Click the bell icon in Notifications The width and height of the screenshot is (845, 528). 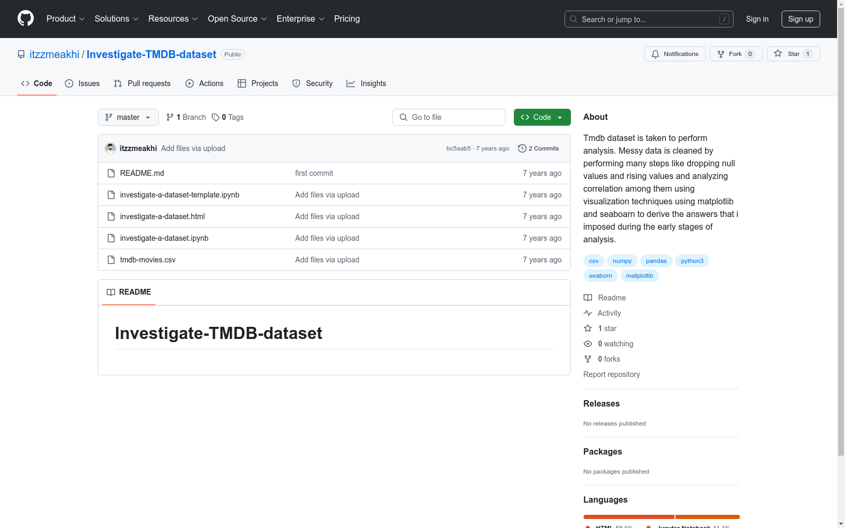click(655, 54)
